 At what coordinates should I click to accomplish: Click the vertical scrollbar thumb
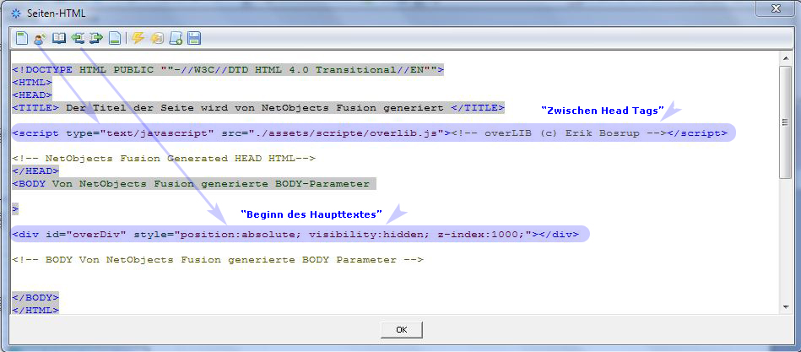pos(785,122)
